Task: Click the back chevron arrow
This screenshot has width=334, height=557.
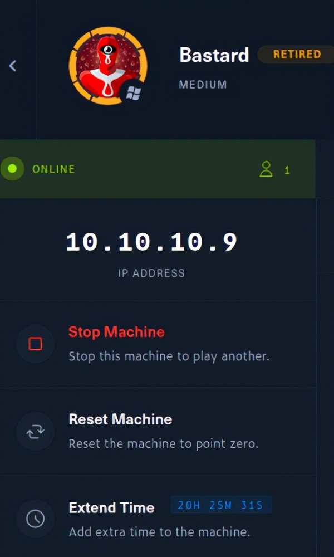Action: tap(13, 66)
